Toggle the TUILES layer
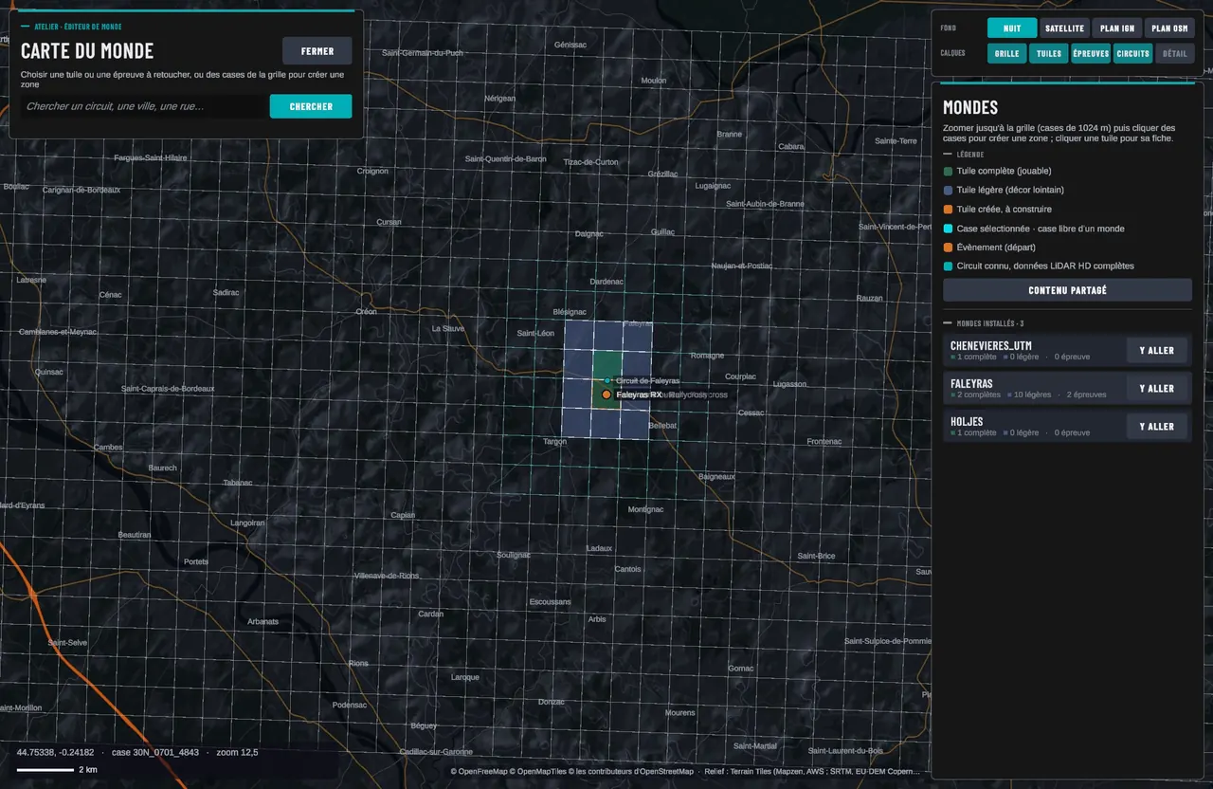 (1049, 53)
